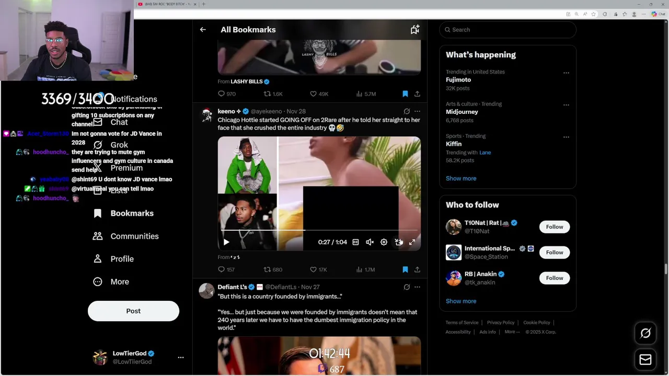Open Bookmarks in the sidebar

pos(123,213)
